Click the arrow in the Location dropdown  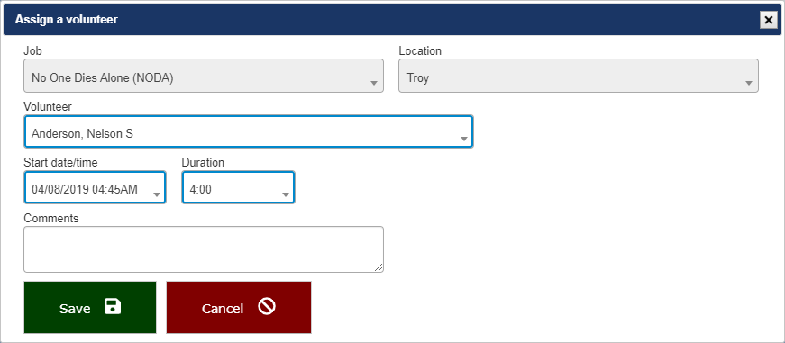(748, 83)
